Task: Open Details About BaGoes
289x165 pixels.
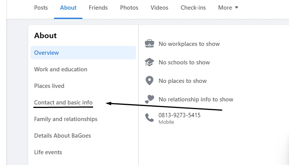Action: pyautogui.click(x=62, y=136)
